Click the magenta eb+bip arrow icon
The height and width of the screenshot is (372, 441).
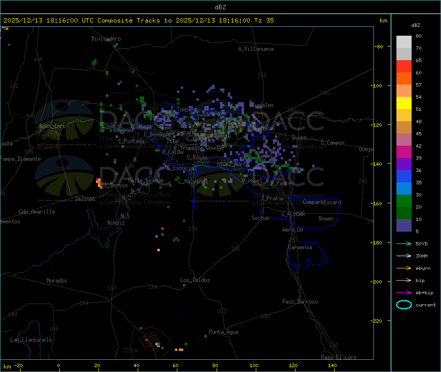[404, 293]
